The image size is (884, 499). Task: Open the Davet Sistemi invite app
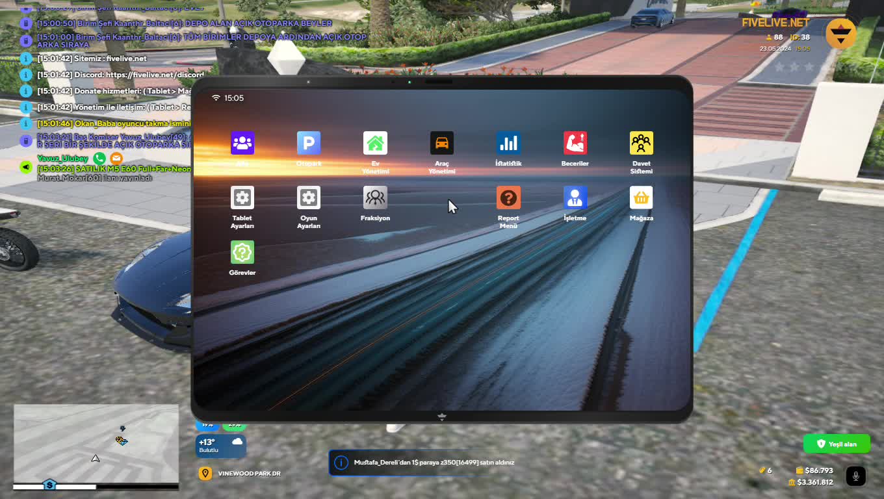[641, 144]
